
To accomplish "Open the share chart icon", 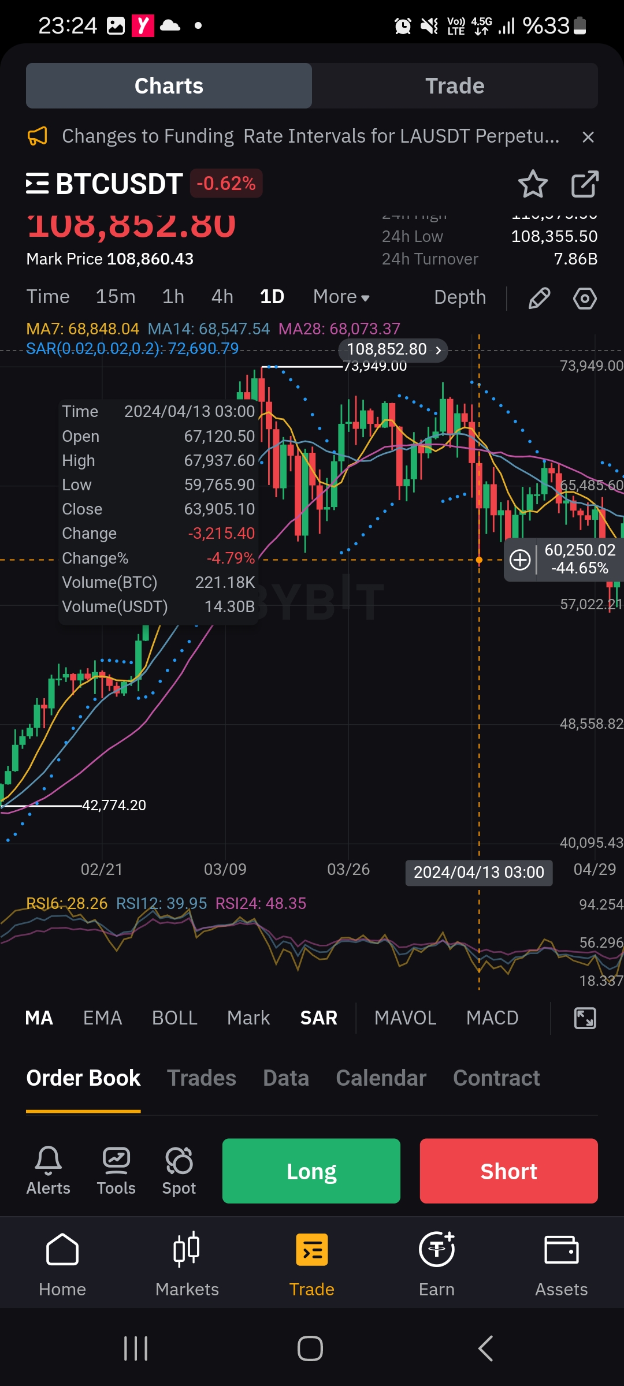I will [x=585, y=184].
